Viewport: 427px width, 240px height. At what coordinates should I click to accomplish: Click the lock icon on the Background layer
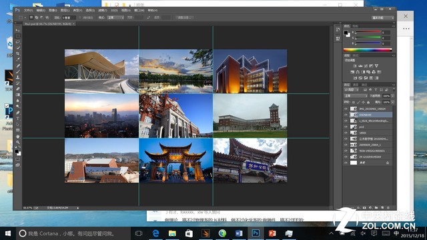388,163
